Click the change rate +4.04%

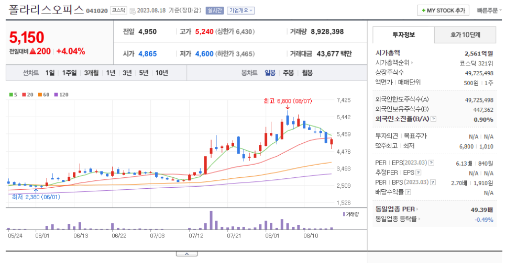71,51
